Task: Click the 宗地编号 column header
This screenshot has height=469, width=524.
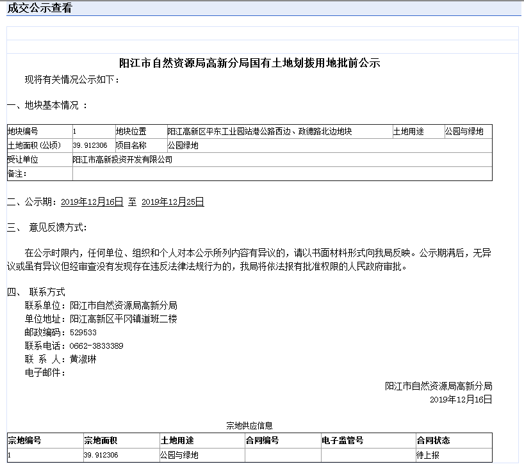Action: point(24,440)
